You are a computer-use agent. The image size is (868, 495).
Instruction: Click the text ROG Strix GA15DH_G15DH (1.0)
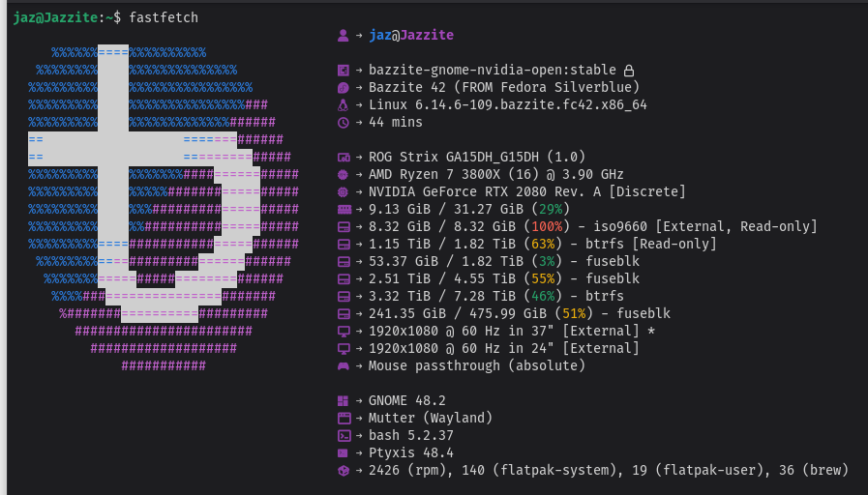pyautogui.click(x=477, y=157)
